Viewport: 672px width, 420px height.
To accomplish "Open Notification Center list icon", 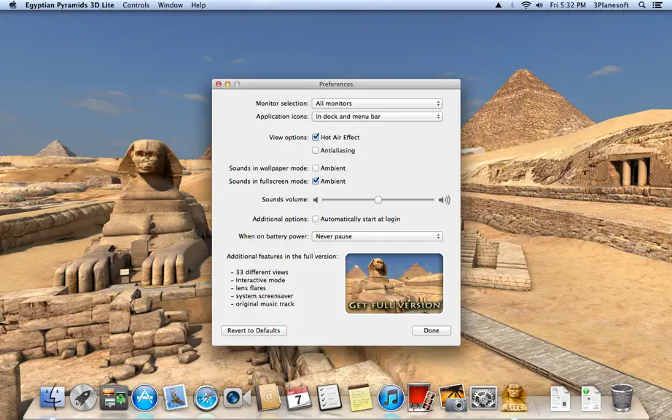I will pyautogui.click(x=657, y=5).
